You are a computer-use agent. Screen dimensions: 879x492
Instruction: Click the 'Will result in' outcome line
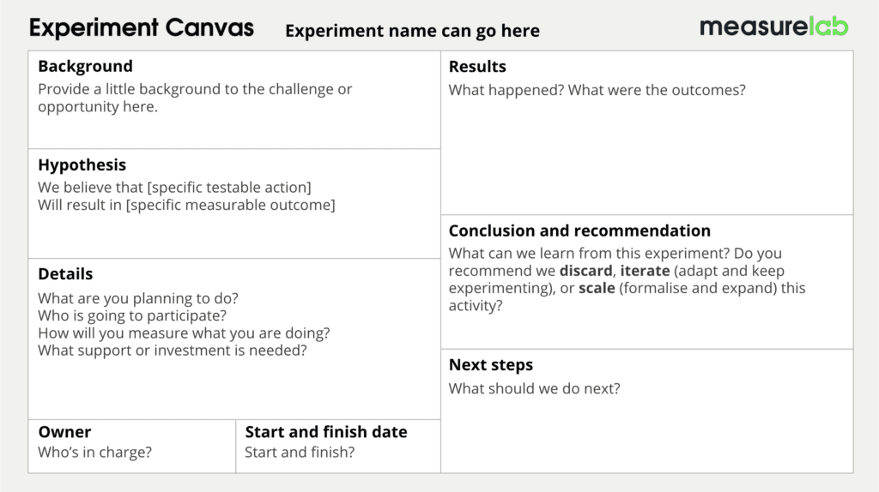[x=186, y=205]
